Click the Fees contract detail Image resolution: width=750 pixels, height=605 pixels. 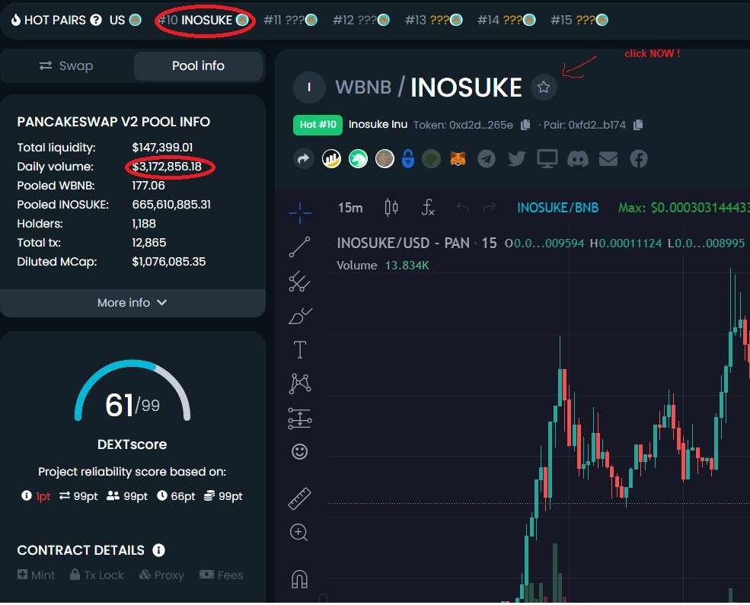click(222, 575)
